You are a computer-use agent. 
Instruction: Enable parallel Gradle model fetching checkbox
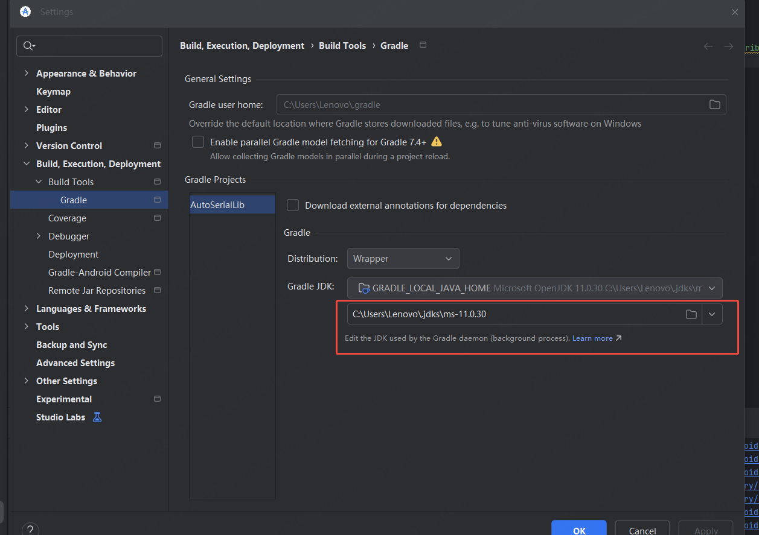198,142
